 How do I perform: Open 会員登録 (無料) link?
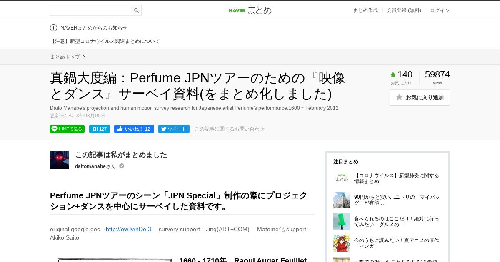(404, 10)
